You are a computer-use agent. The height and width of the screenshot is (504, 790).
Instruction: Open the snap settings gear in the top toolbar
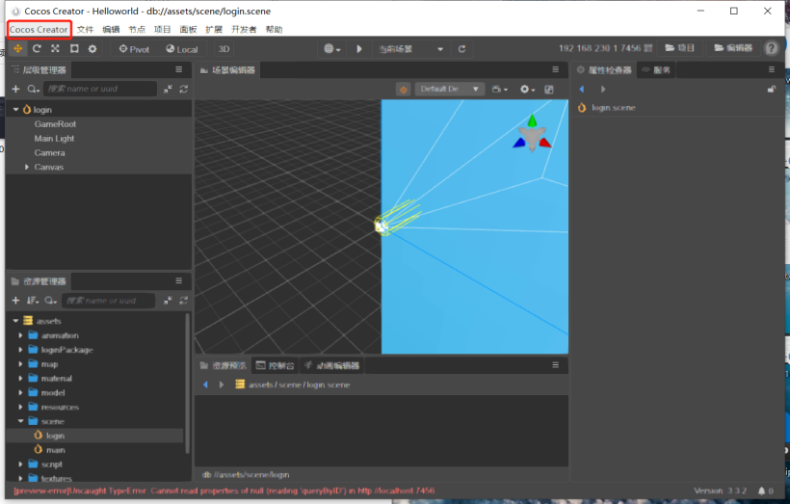[x=92, y=48]
